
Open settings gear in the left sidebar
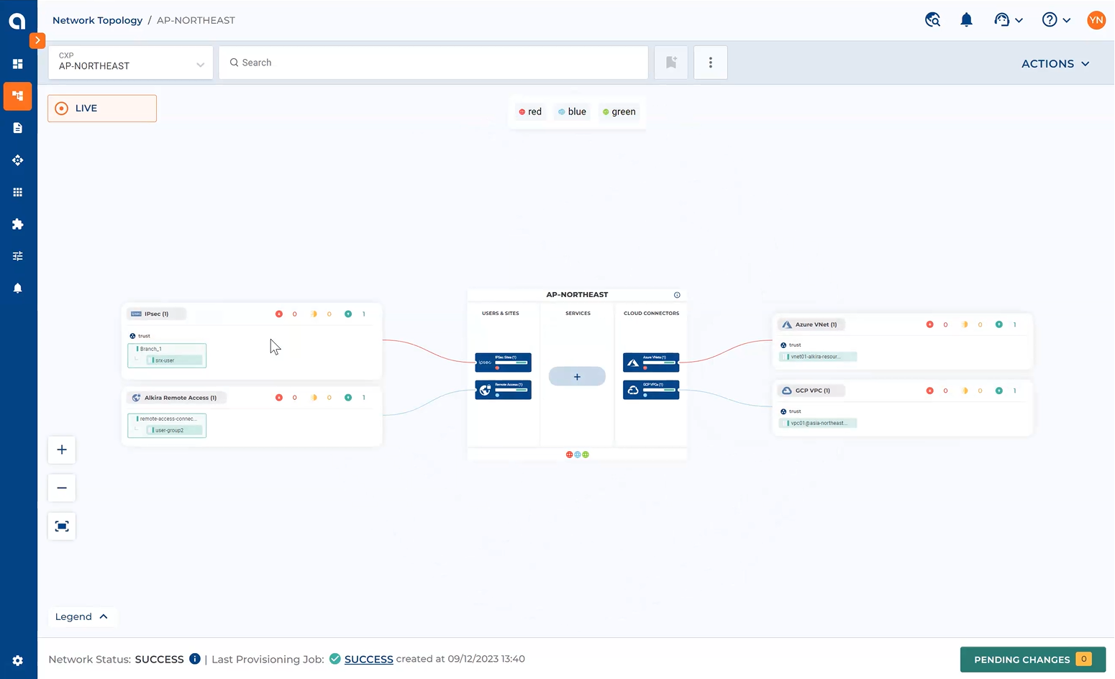(18, 660)
